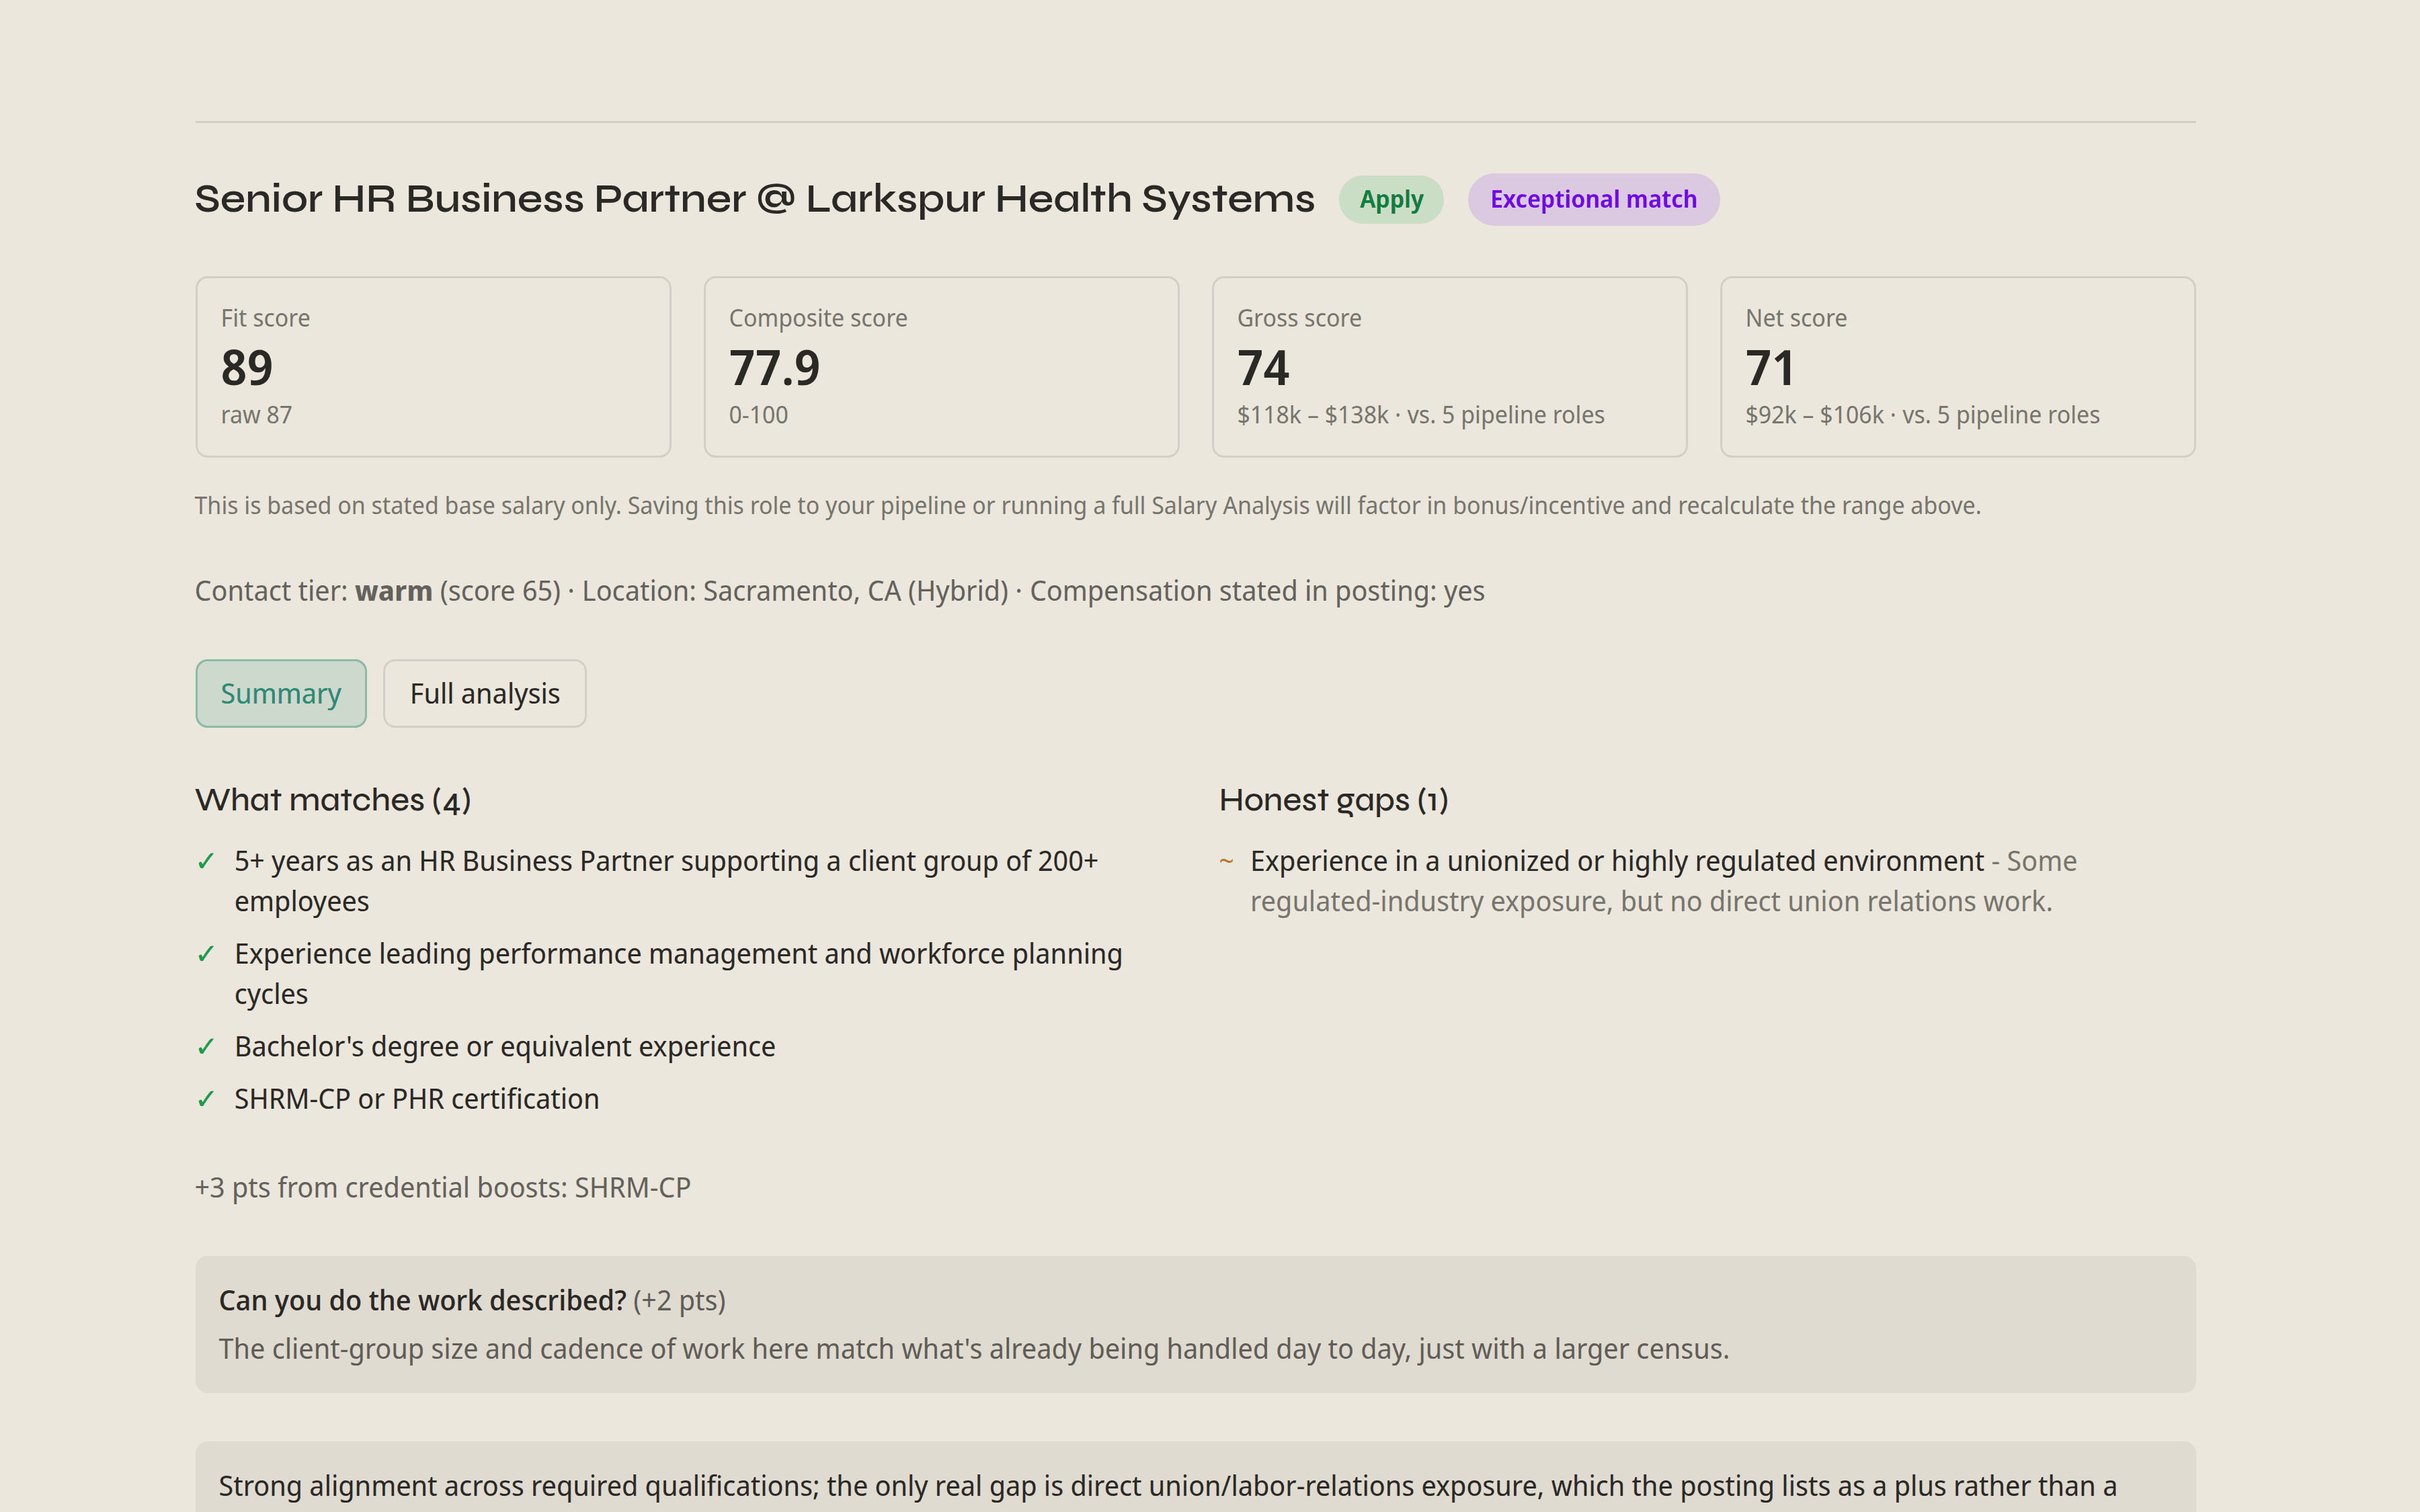Image resolution: width=2420 pixels, height=1512 pixels.
Task: Click the 'What matches (4)' heading
Action: [x=333, y=800]
